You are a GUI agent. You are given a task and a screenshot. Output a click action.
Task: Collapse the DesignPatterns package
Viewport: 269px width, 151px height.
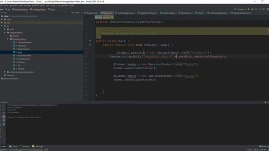pos(5,33)
